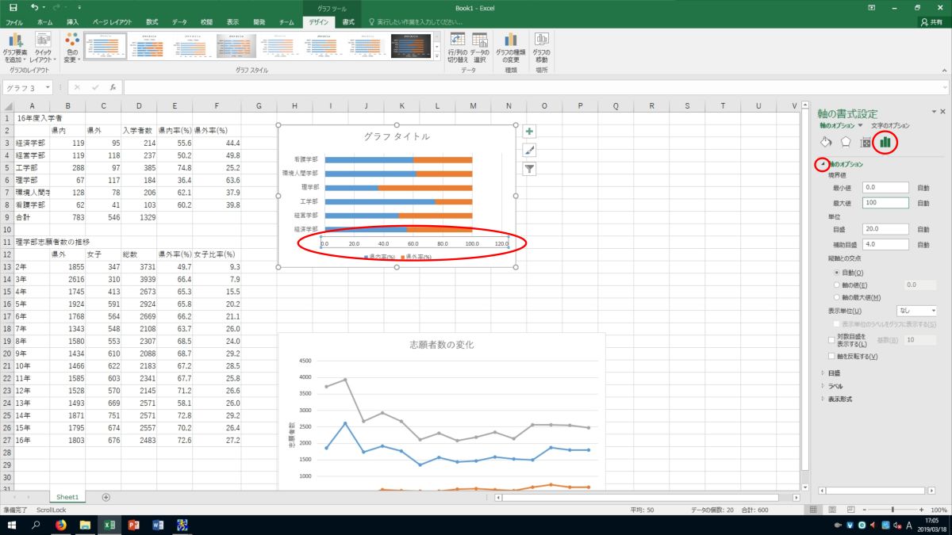Image resolution: width=952 pixels, height=535 pixels.
Task: Select the Fill & Line paint bucket icon
Action: coord(826,142)
